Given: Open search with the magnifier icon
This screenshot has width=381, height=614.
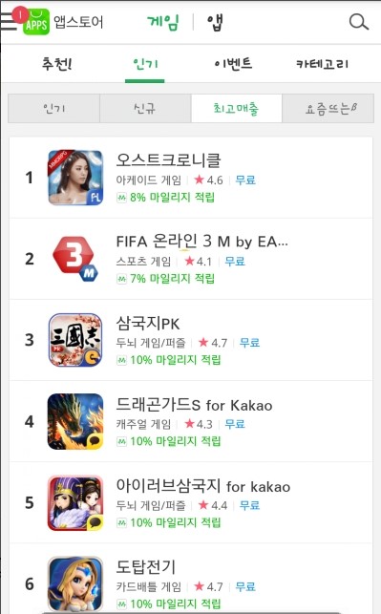Looking at the screenshot, I should pyautogui.click(x=359, y=22).
